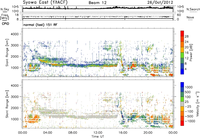Click the power colorbar value '28'

[186, 36]
